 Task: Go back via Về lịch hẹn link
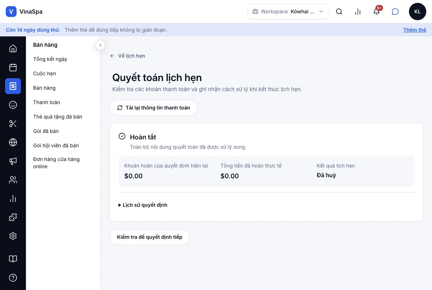click(127, 56)
